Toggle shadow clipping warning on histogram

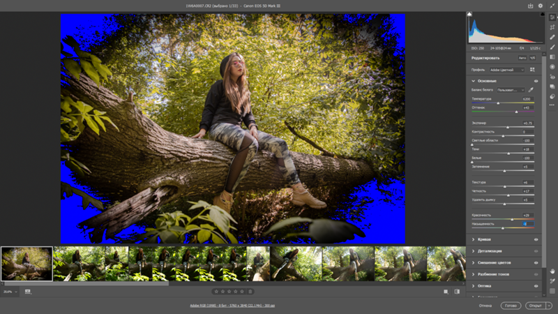(469, 14)
